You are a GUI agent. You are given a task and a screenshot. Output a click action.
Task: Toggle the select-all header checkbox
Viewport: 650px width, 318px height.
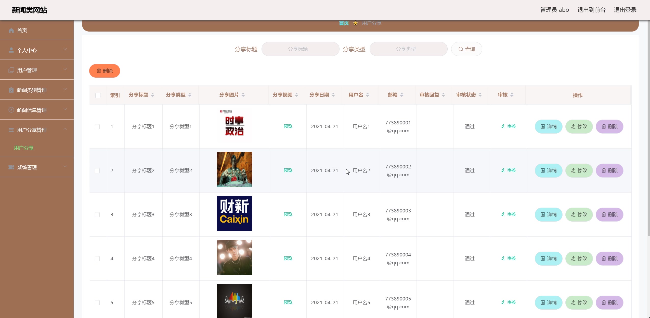click(98, 95)
